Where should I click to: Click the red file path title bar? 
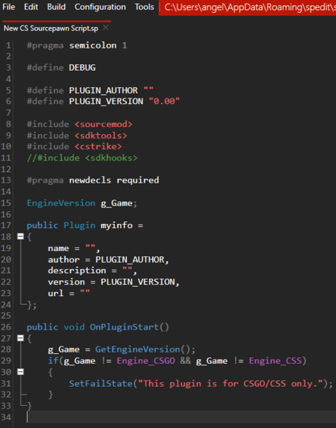click(248, 7)
